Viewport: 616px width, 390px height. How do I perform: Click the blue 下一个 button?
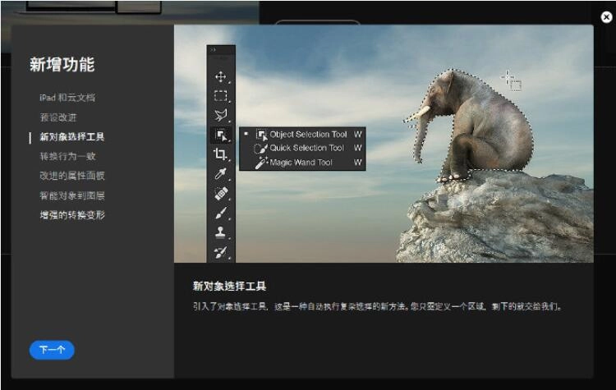pos(52,350)
